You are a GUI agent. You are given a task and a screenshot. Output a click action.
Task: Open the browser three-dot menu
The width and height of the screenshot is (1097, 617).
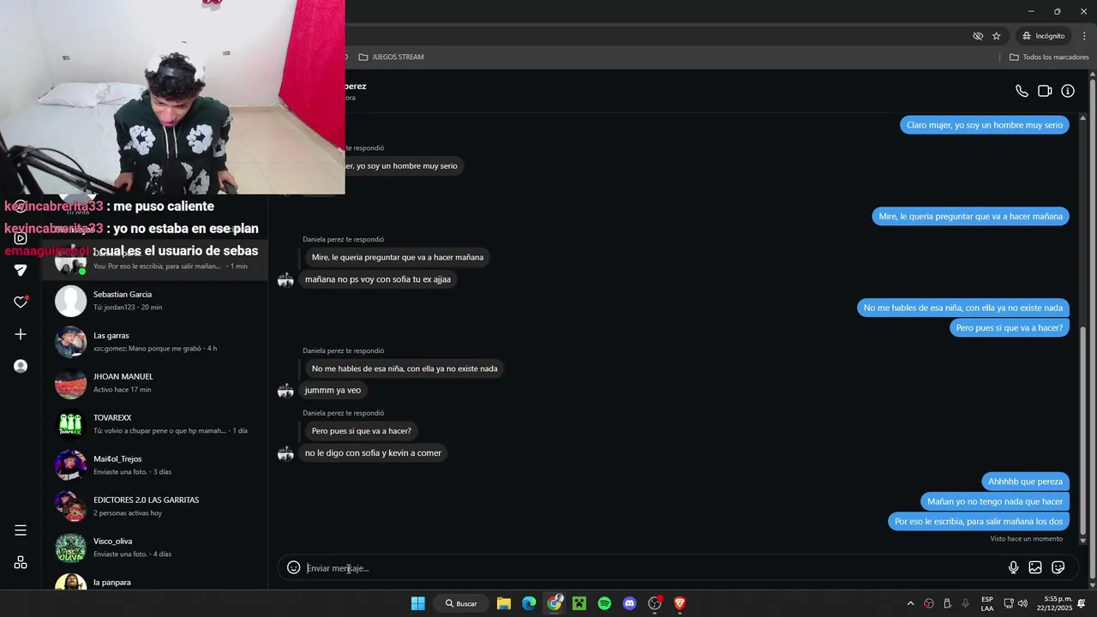tap(1084, 36)
